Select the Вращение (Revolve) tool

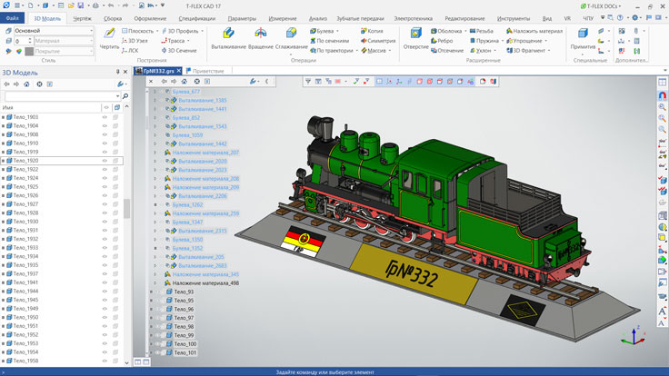coord(260,34)
